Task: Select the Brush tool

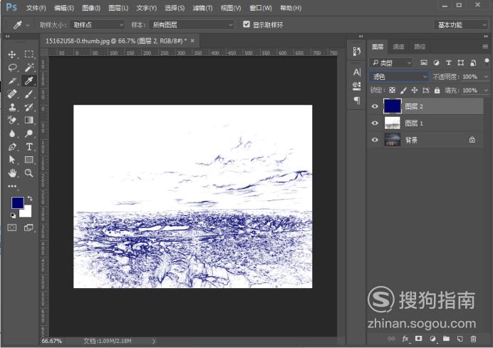Action: coord(29,93)
